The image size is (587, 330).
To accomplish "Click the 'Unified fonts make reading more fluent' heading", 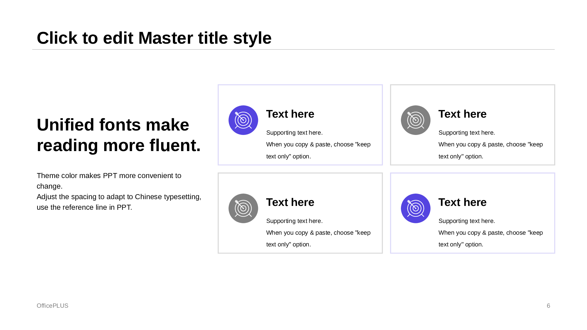I will [119, 135].
